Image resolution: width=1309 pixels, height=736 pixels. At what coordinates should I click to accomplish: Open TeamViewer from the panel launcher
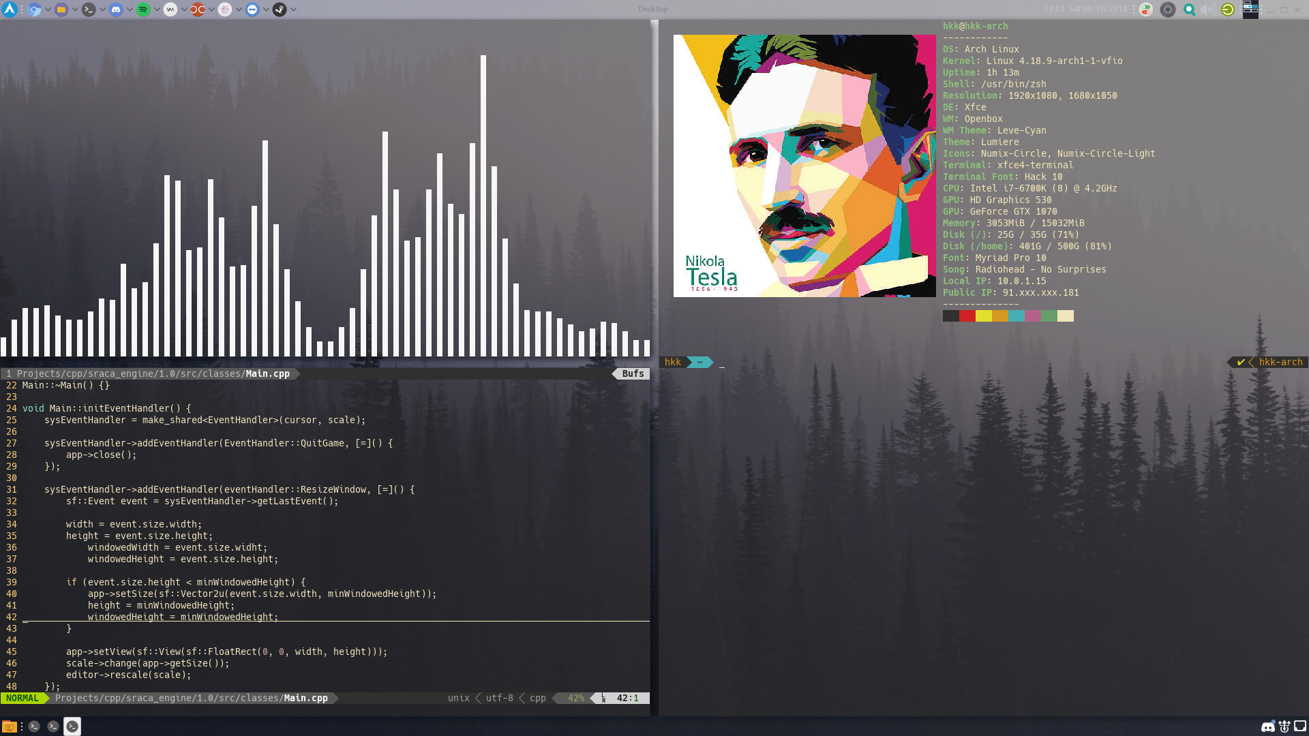point(252,10)
